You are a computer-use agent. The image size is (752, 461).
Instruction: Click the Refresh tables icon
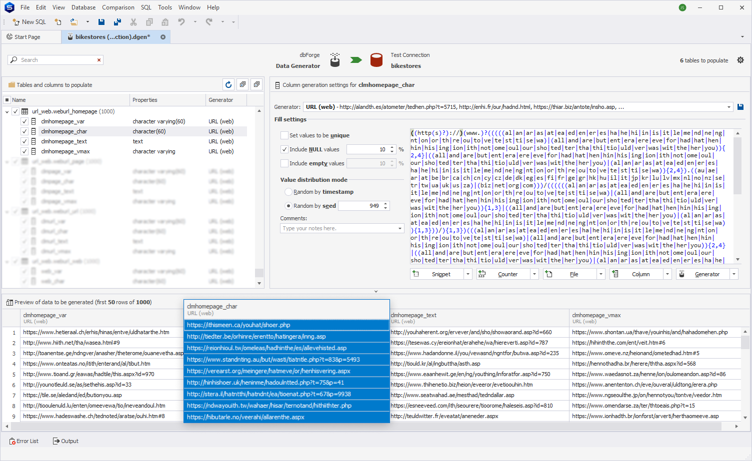pyautogui.click(x=228, y=84)
